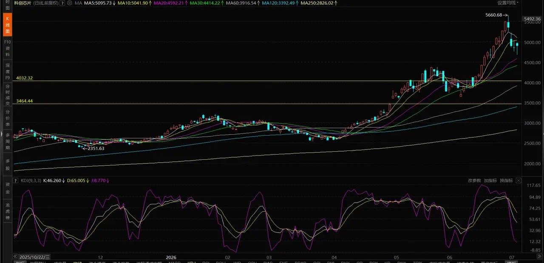Open MA settings gear icon at top
544x263 pixels.
tap(70, 3)
